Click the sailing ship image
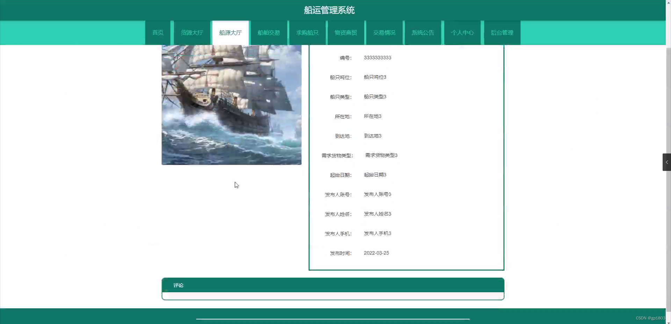Viewport: 671px width, 324px height. tap(231, 105)
